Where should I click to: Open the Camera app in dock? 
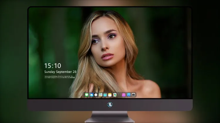pos(133,95)
